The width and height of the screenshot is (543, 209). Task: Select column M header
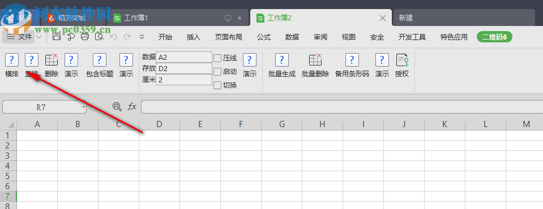pos(524,124)
